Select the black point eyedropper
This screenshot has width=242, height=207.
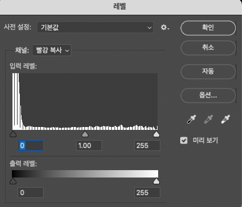pos(192,119)
